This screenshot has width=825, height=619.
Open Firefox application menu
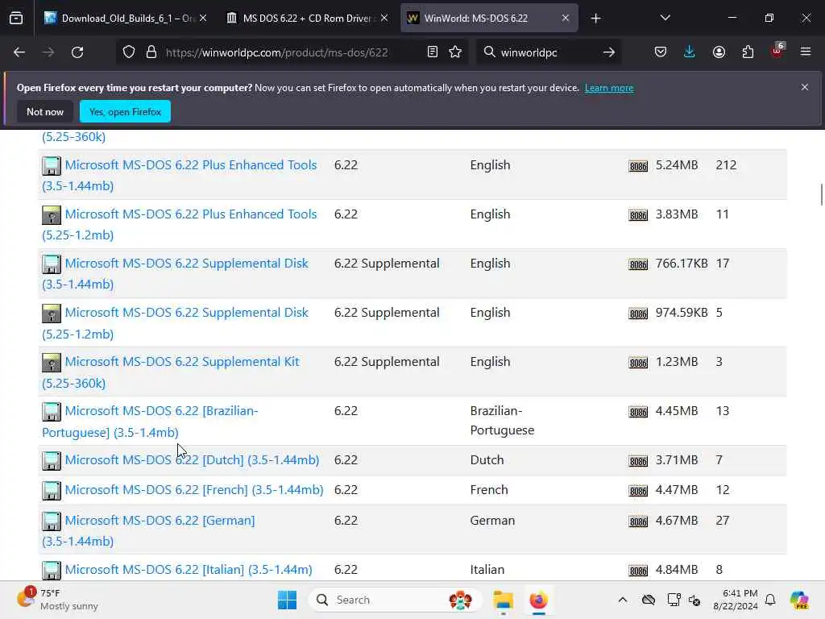(806, 52)
